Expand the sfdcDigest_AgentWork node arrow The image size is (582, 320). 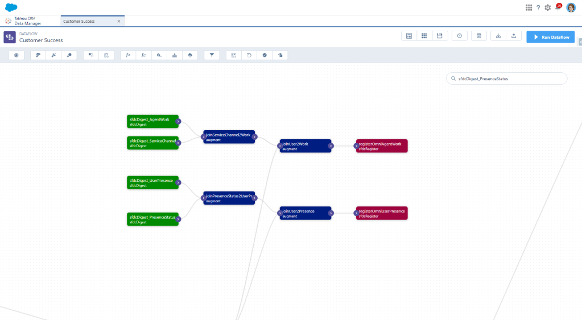[x=178, y=121]
